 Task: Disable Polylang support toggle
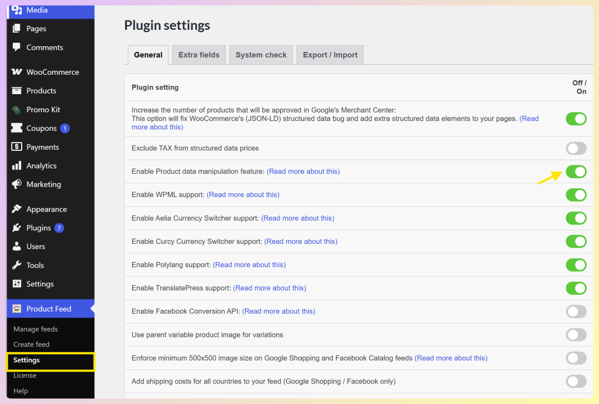coord(576,265)
